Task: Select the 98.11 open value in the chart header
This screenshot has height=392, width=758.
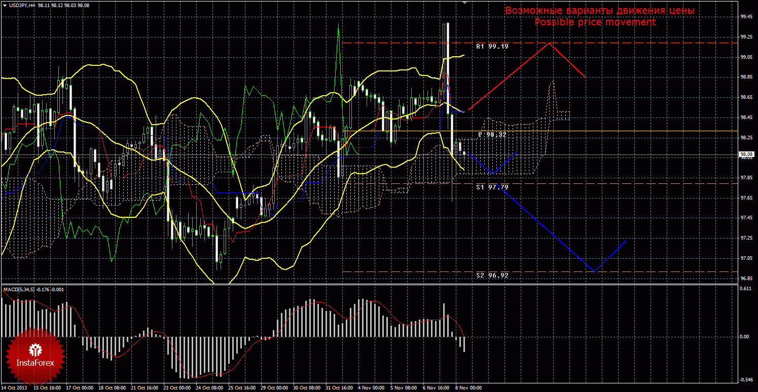Action: click(44, 5)
